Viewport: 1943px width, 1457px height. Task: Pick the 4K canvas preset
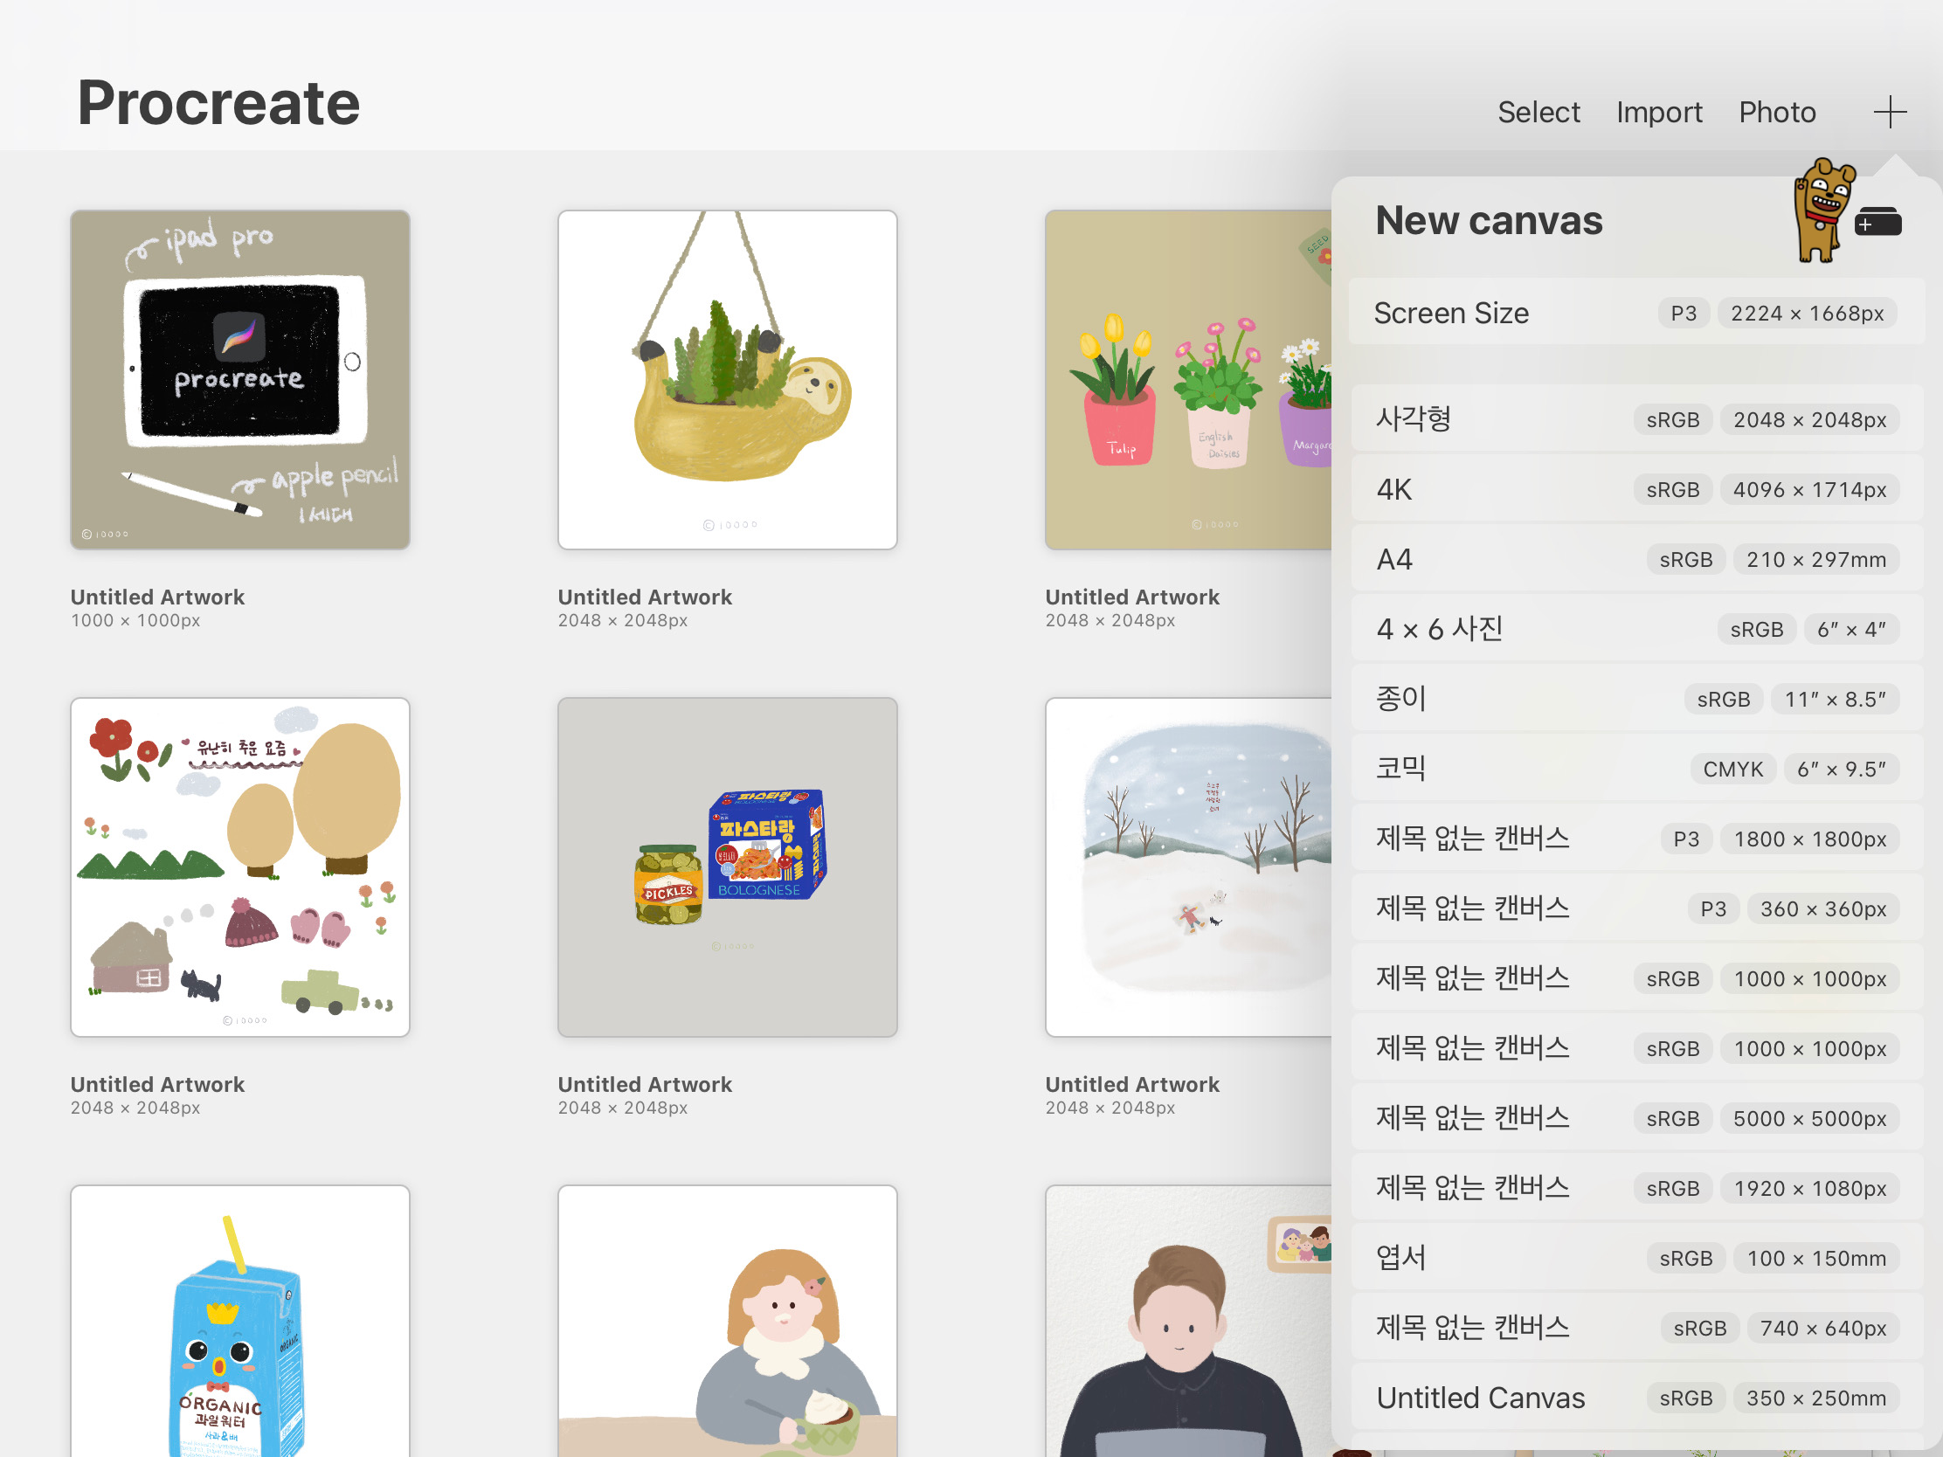tap(1635, 489)
